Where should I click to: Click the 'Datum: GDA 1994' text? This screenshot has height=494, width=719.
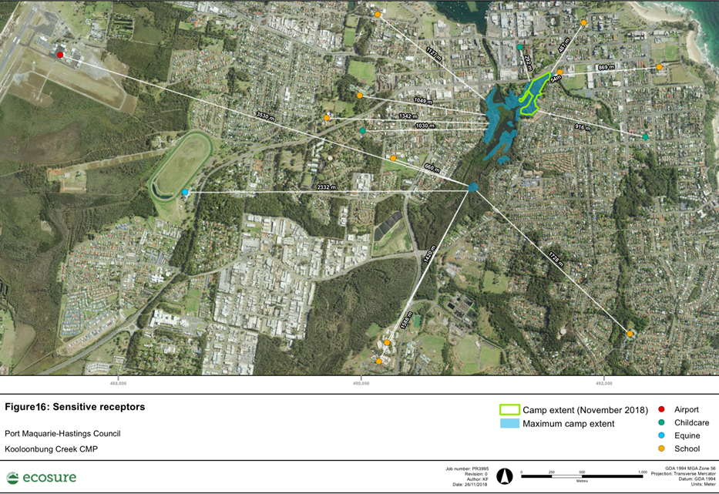tap(697, 479)
